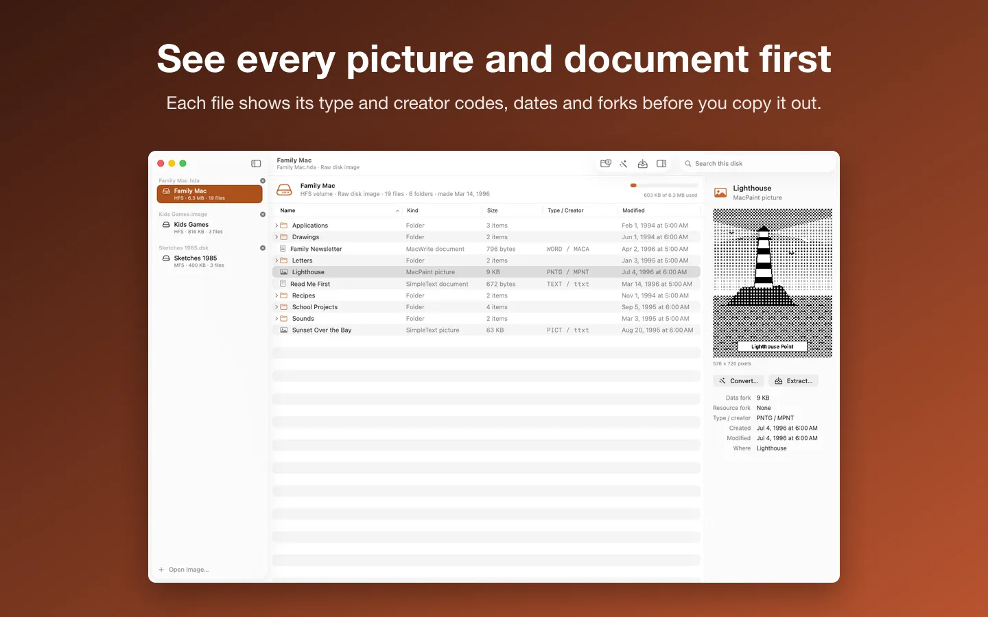Click the 'PICT / ttxt' type creator cell
988x617 pixels.
click(x=567, y=330)
